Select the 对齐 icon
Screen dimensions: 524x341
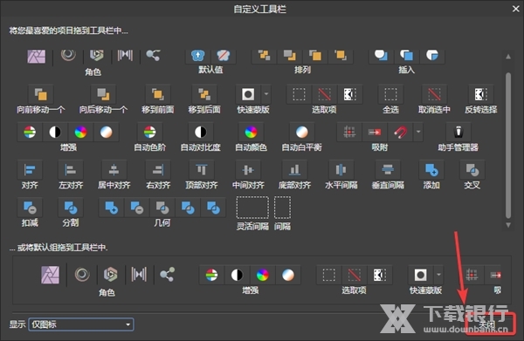(30, 170)
